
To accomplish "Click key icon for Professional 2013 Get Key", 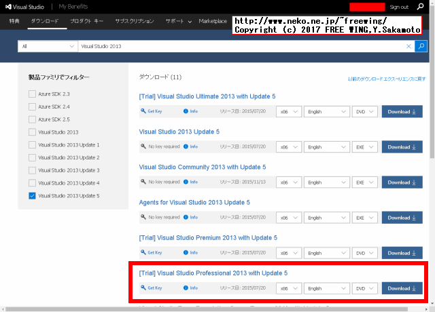I will pyautogui.click(x=143, y=288).
